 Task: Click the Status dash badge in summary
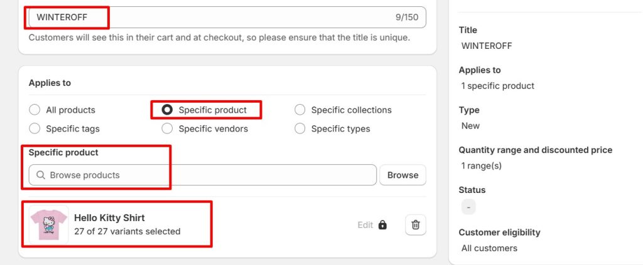pos(468,207)
